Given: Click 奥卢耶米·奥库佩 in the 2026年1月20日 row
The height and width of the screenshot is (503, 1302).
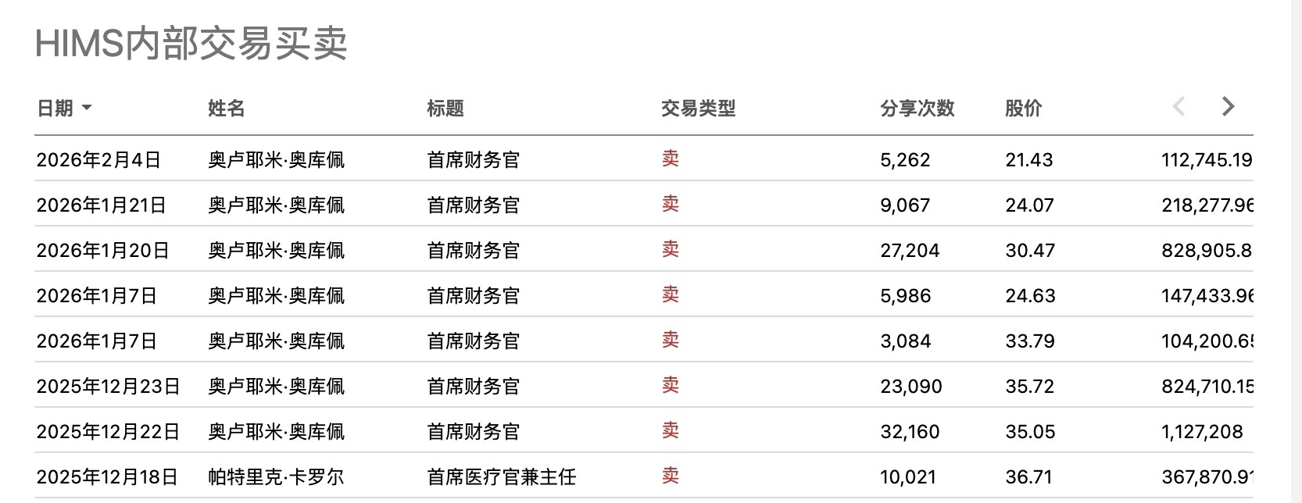Looking at the screenshot, I should (x=276, y=251).
